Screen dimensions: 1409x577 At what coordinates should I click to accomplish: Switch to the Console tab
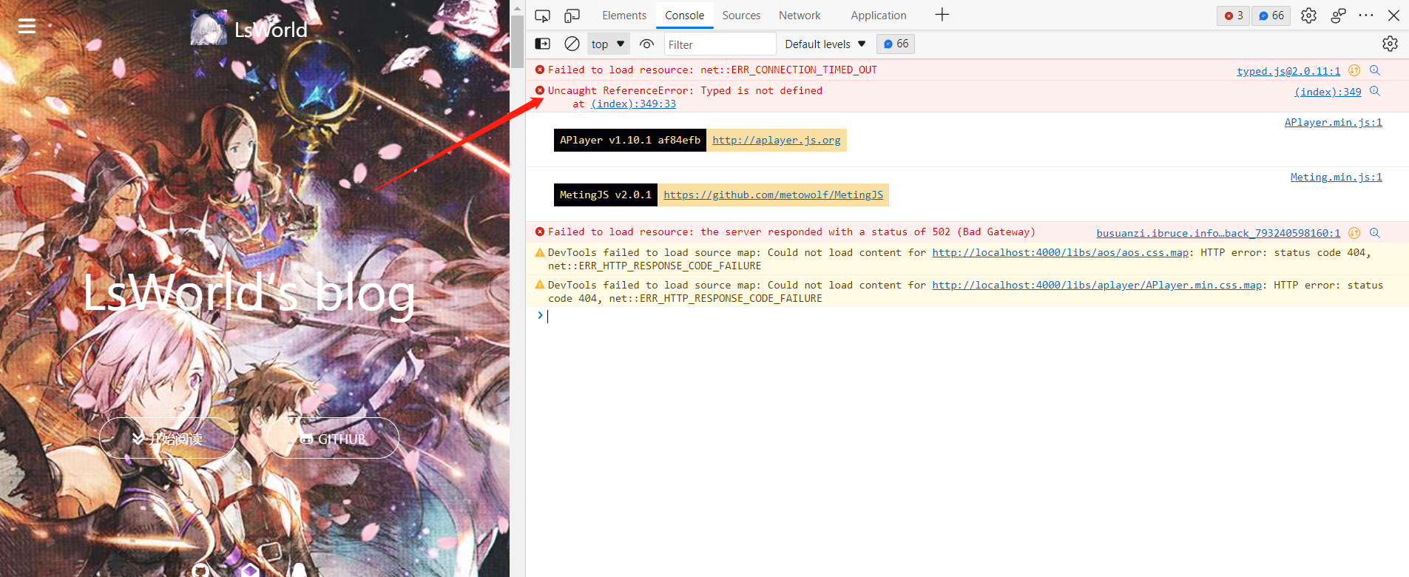(684, 16)
